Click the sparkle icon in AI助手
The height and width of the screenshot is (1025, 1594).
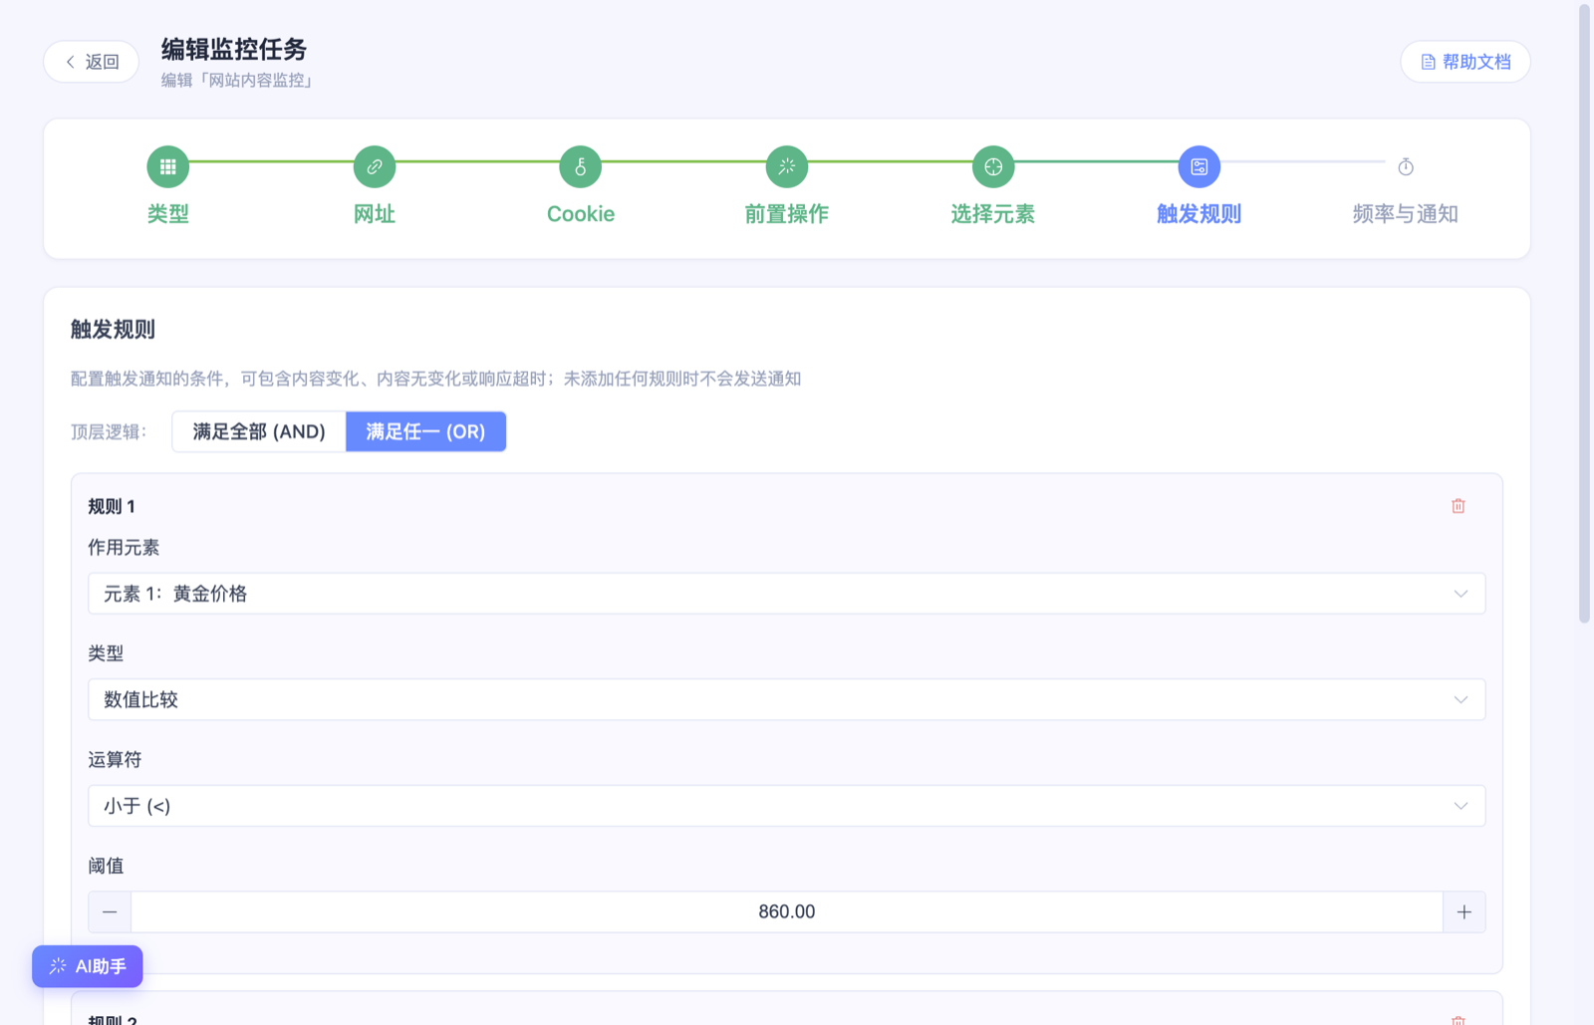coord(58,966)
